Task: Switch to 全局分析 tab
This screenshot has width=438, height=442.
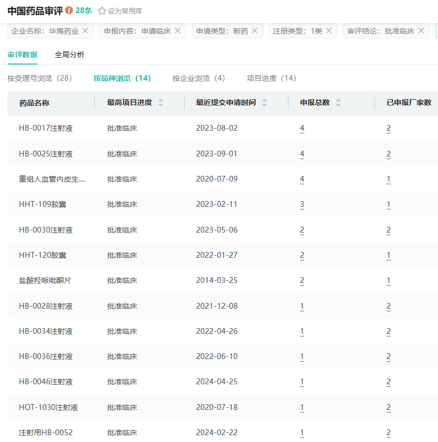Action: point(69,55)
